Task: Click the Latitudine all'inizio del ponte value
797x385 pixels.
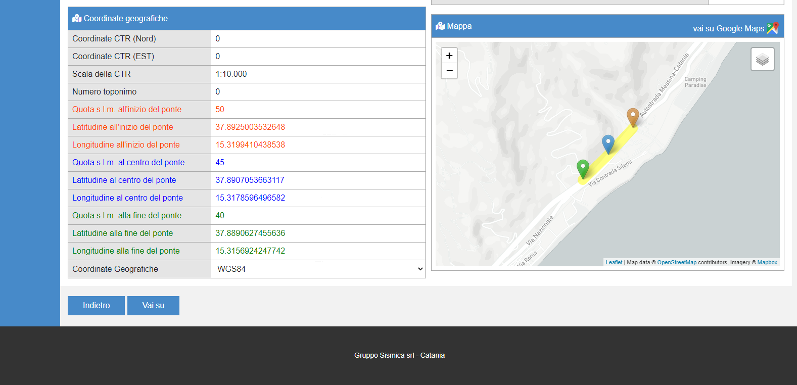Action: [x=250, y=127]
